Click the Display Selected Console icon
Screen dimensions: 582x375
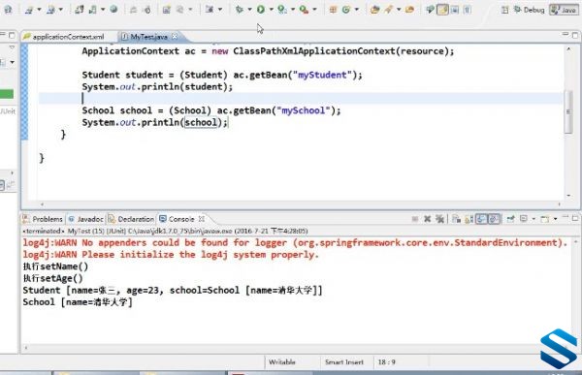click(x=524, y=219)
